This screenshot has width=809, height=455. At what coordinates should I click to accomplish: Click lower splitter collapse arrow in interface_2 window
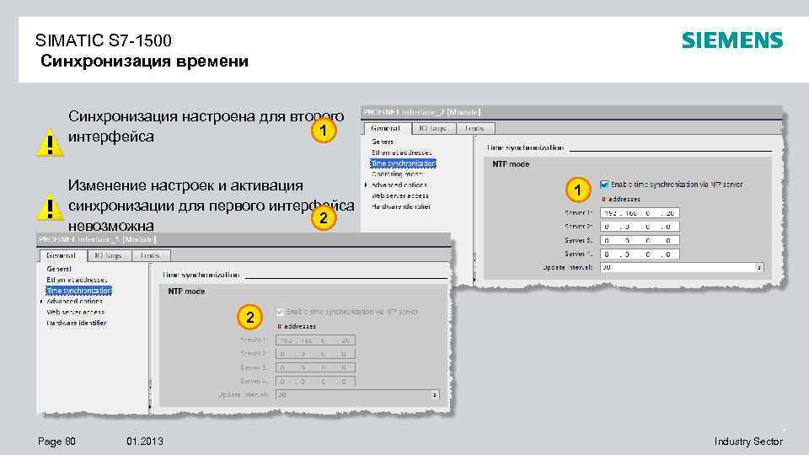click(474, 279)
